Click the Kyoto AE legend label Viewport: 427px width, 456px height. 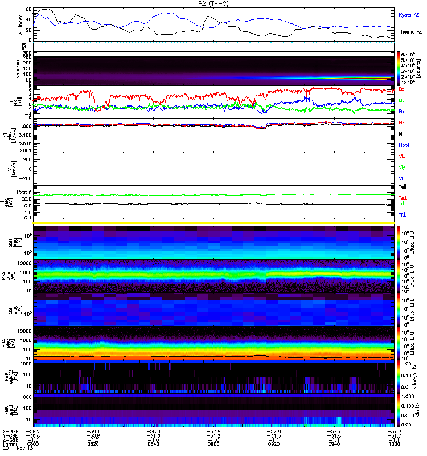(409, 15)
